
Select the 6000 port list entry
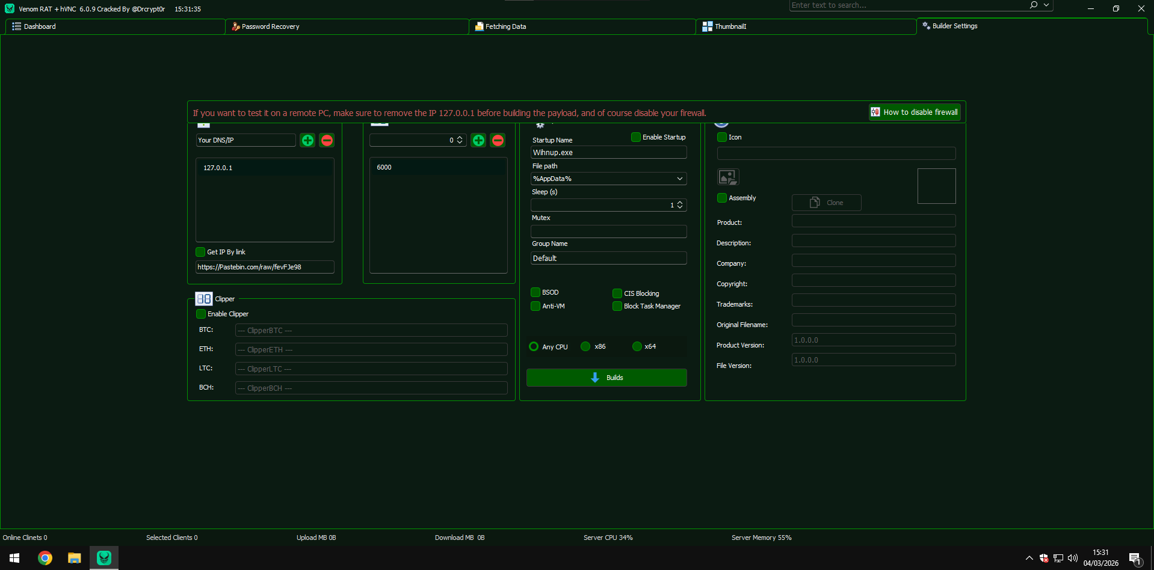tap(438, 167)
